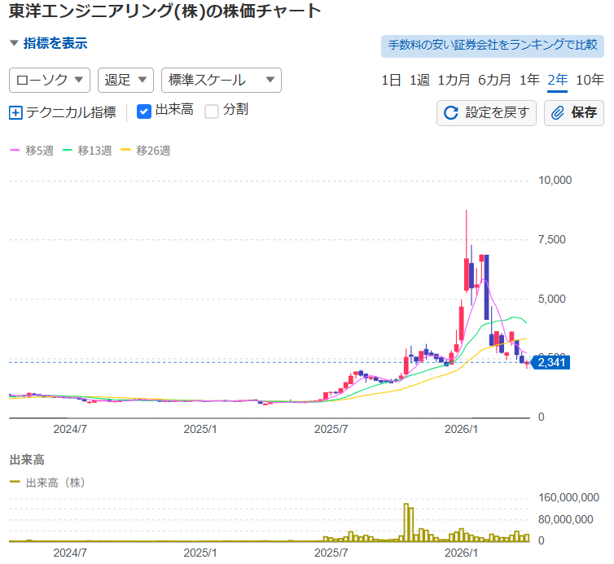Select the 6カ月 time range tab

point(494,80)
